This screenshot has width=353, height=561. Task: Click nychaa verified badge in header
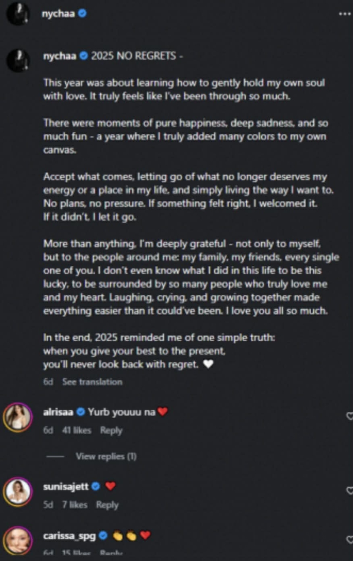82,14
